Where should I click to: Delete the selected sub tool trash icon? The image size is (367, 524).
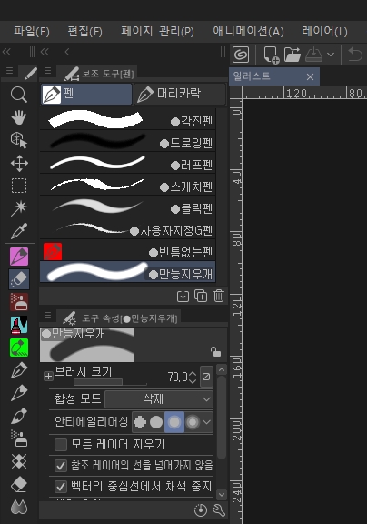(219, 296)
